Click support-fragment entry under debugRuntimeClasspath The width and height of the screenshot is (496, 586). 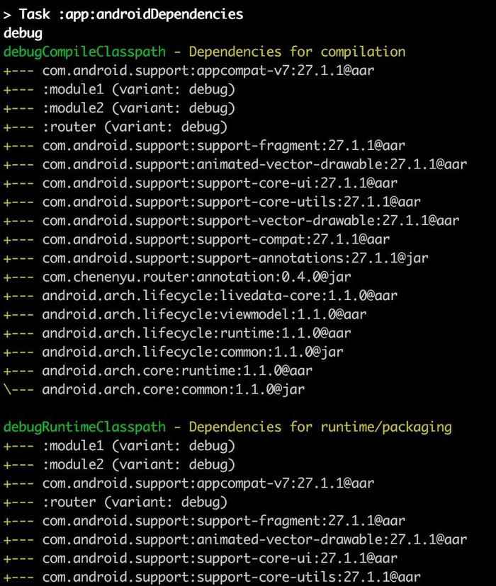pos(224,520)
